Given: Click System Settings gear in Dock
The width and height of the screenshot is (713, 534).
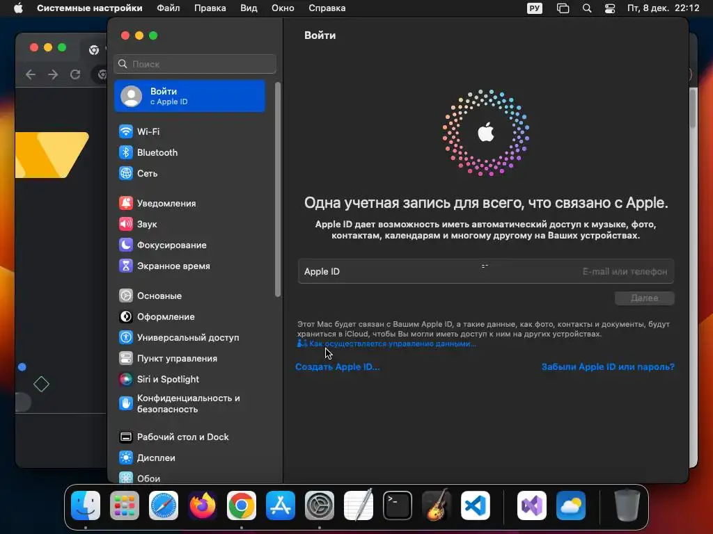Looking at the screenshot, I should point(320,505).
